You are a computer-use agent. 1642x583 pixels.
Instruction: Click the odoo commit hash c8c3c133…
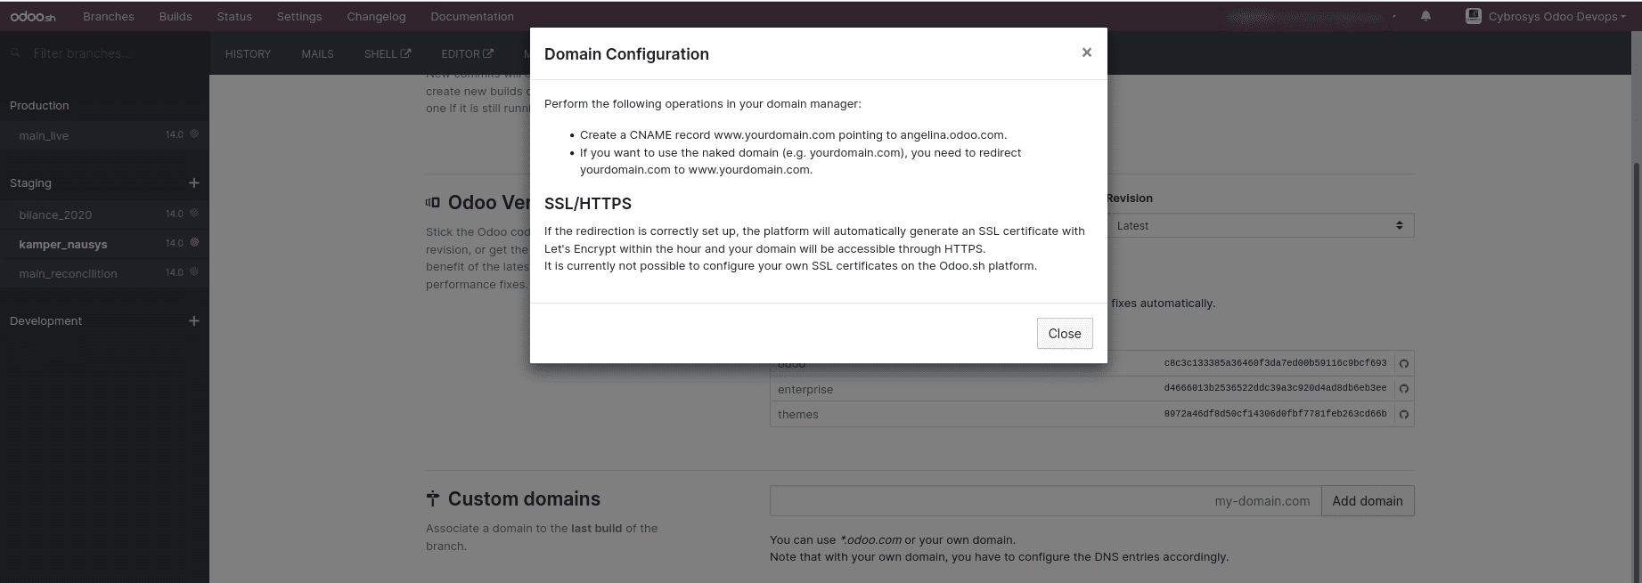pyautogui.click(x=1275, y=363)
